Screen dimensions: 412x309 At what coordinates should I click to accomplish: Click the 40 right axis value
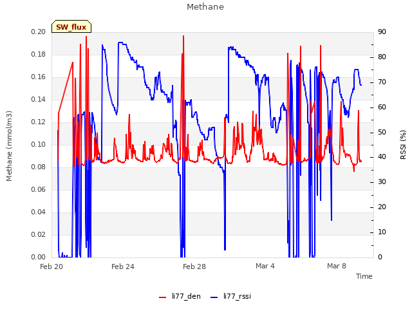coord(382,157)
